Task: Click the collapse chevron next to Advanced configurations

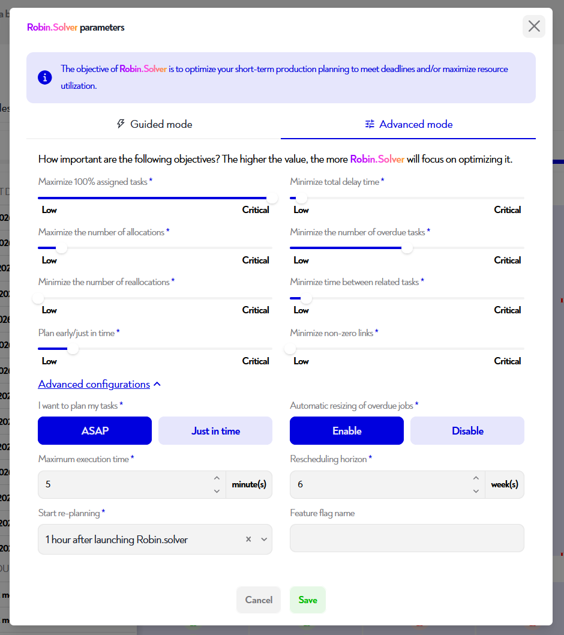Action: pyautogui.click(x=157, y=384)
